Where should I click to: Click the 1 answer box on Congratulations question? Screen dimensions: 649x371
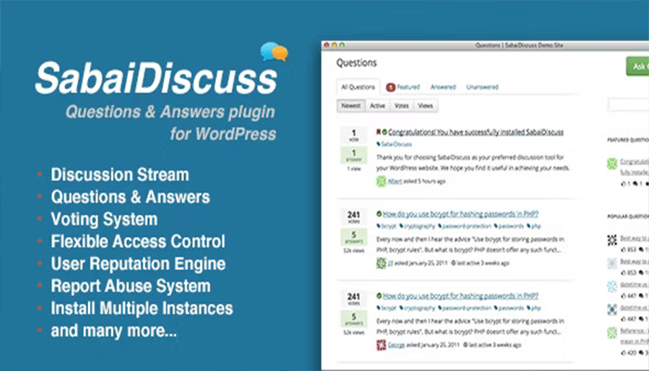(353, 155)
